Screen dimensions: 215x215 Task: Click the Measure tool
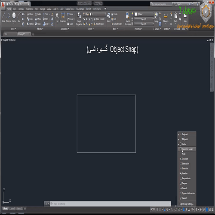click(x=166, y=18)
